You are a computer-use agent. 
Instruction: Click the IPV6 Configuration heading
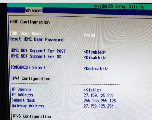pyautogui.click(x=32, y=116)
